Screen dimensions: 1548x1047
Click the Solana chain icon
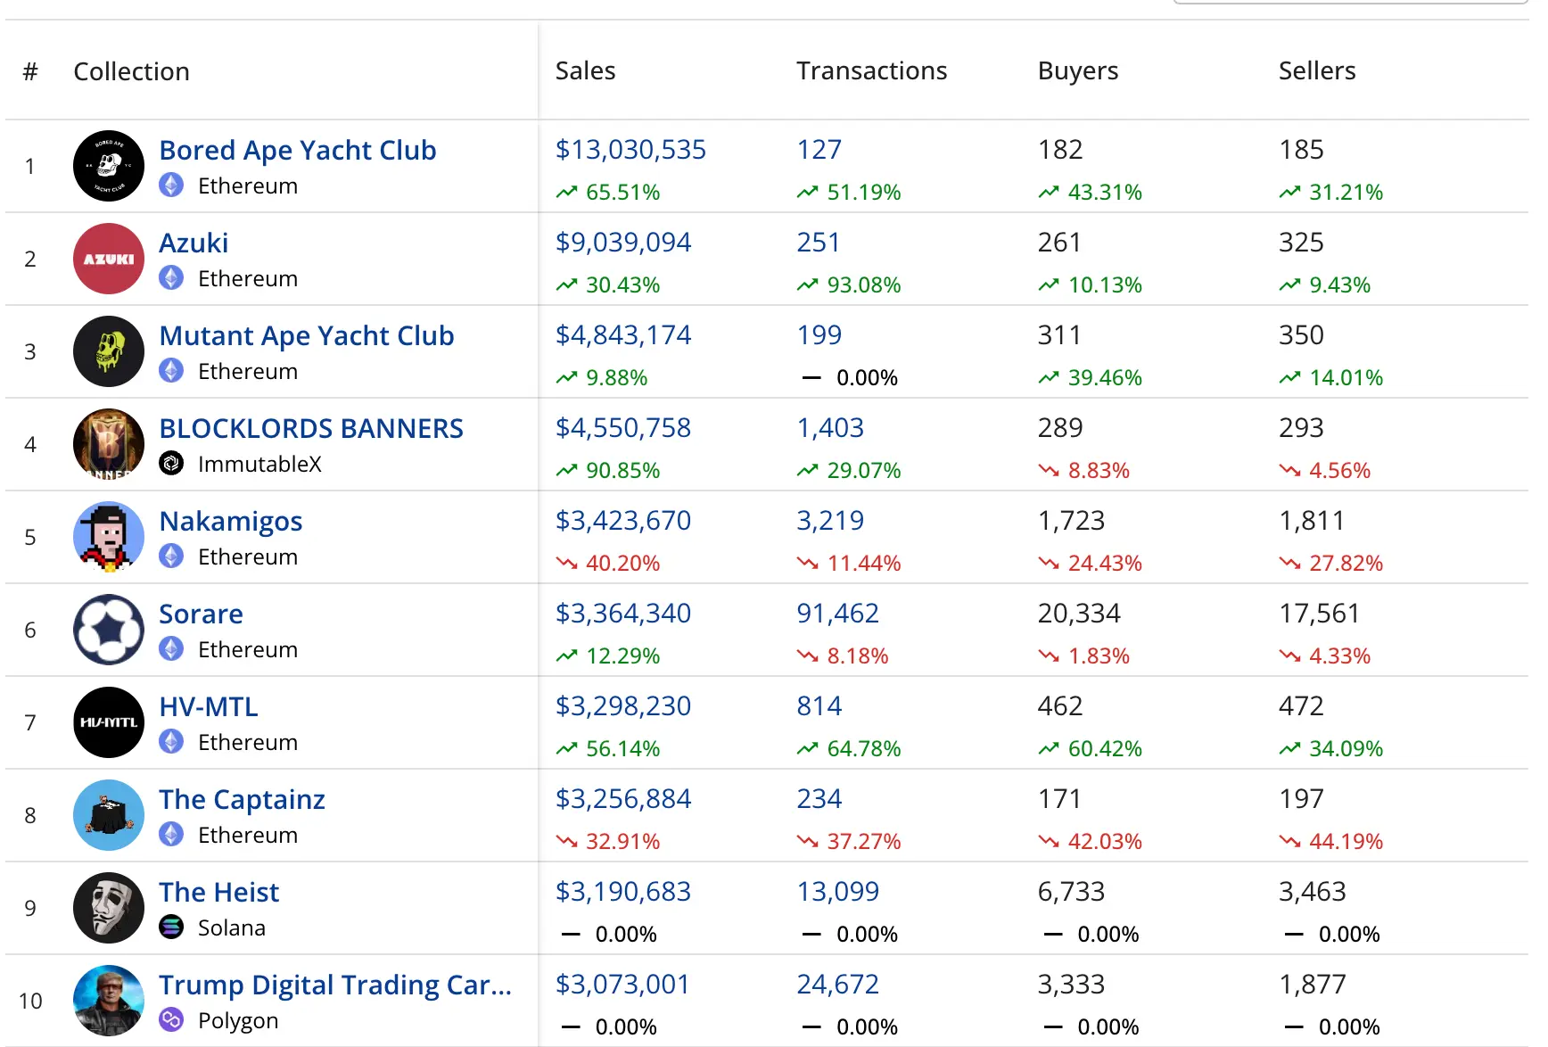pos(171,927)
